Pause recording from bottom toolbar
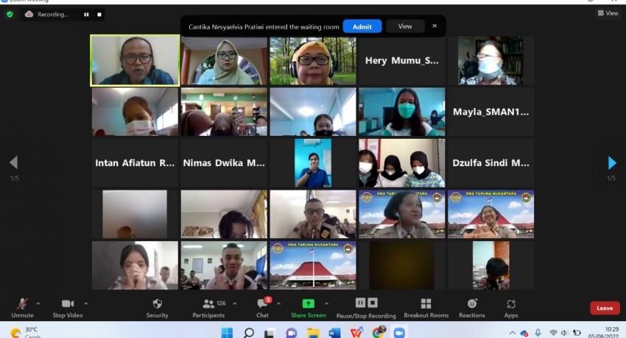The height and width of the screenshot is (338, 626). click(360, 303)
